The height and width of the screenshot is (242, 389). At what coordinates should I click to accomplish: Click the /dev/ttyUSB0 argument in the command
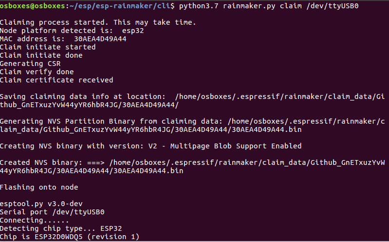tap(333, 6)
